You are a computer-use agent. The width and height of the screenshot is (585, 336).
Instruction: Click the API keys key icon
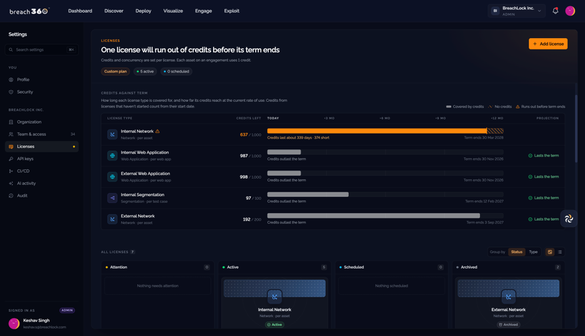pyautogui.click(x=11, y=159)
